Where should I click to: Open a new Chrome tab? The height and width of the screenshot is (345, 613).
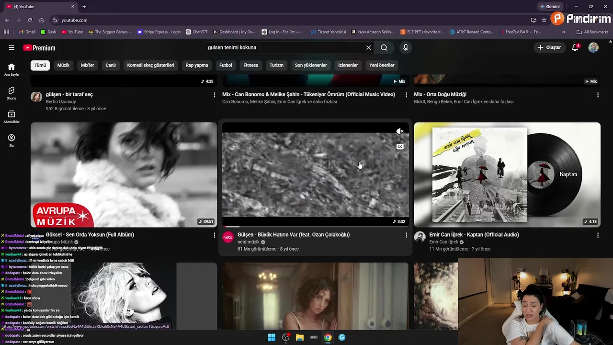tap(84, 7)
